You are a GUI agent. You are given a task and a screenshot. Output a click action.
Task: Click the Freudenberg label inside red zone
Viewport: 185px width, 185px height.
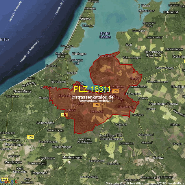(x=126, y=107)
